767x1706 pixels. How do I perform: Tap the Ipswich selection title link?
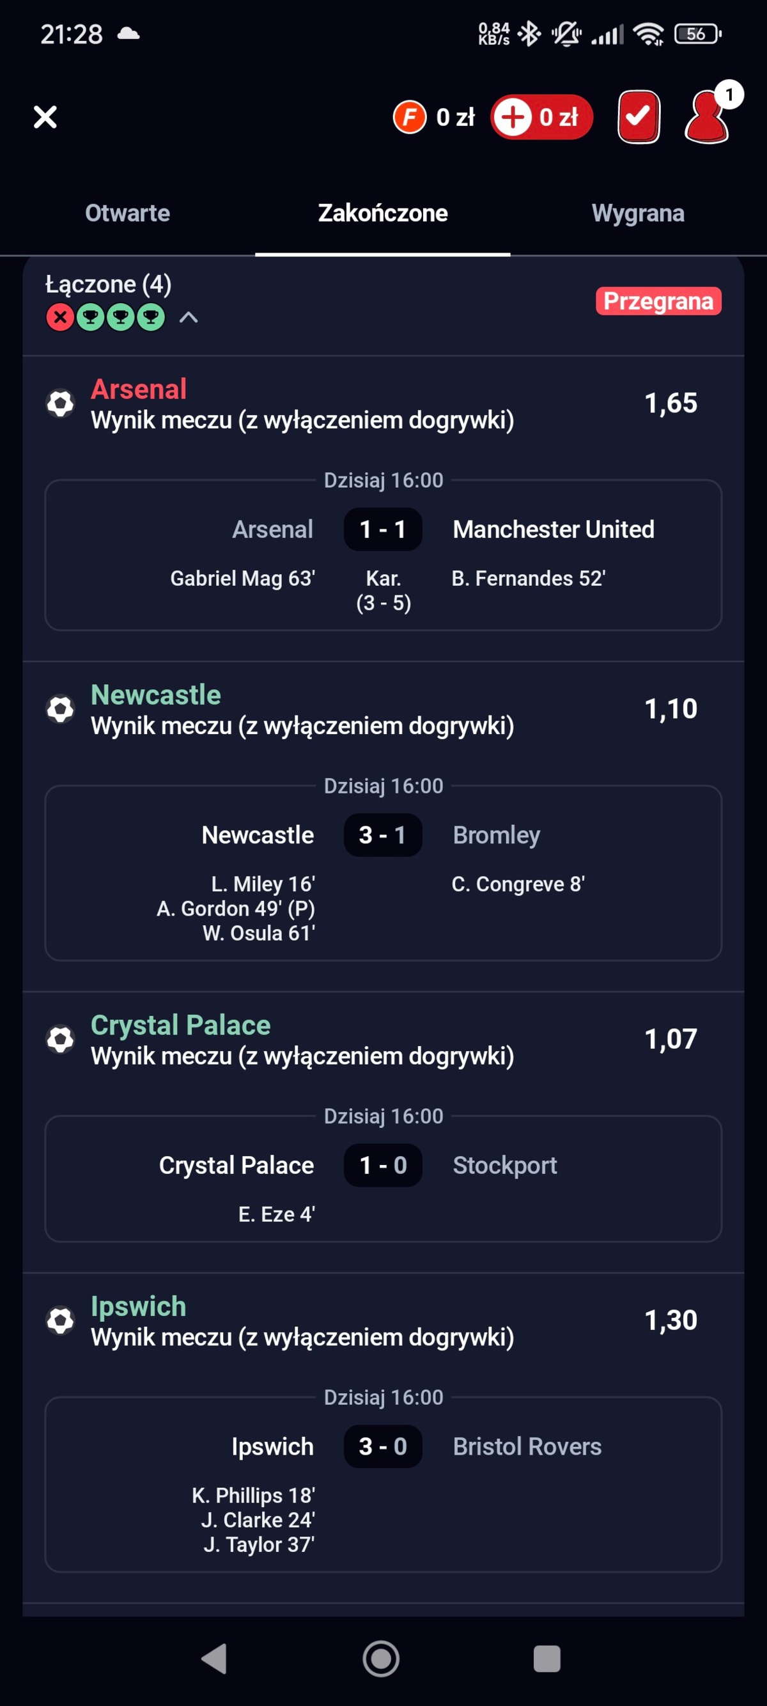coord(138,1306)
